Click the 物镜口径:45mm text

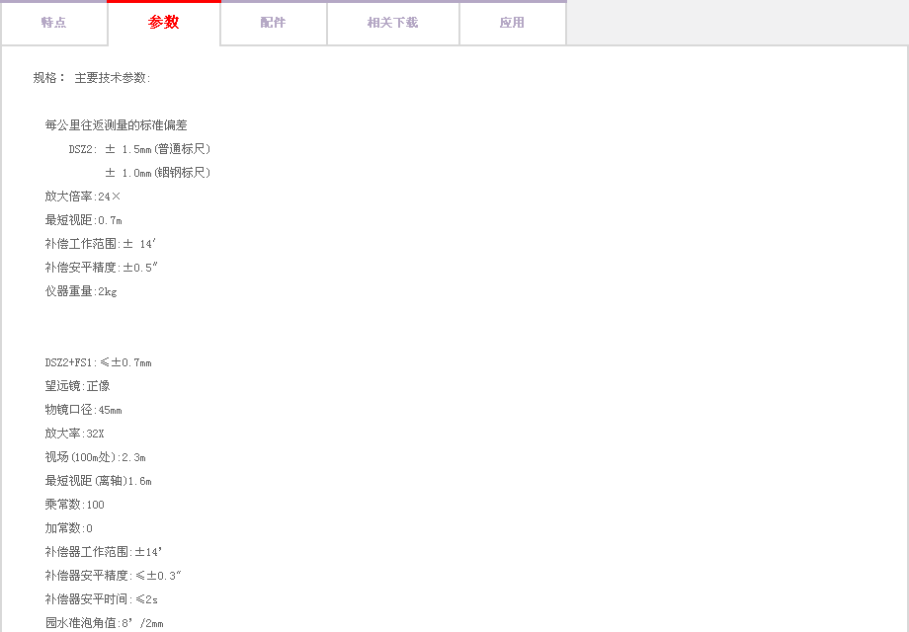pyautogui.click(x=83, y=410)
